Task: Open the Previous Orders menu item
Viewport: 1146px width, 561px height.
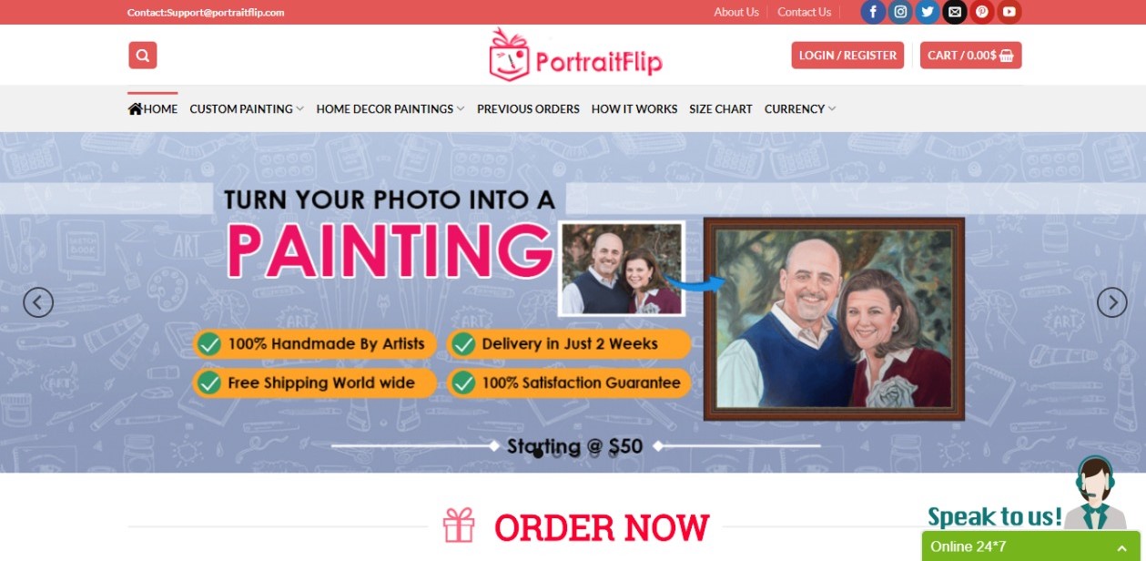Action: coord(528,109)
